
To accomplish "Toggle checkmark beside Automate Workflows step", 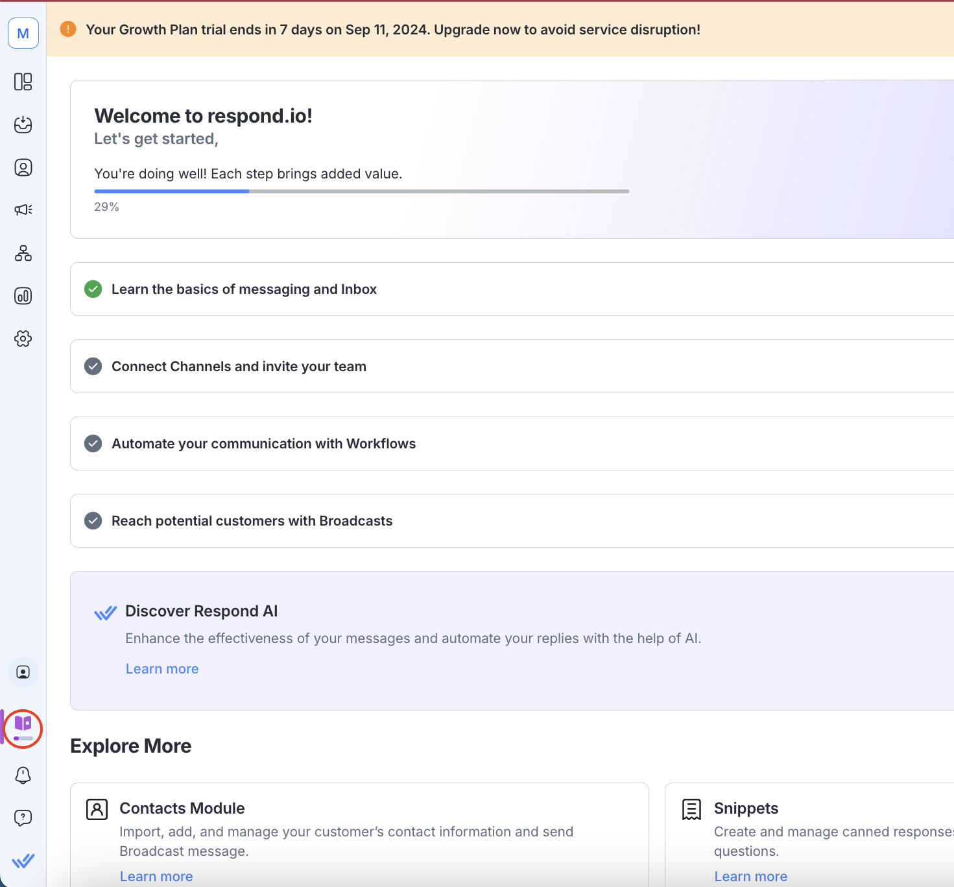I will [x=93, y=444].
